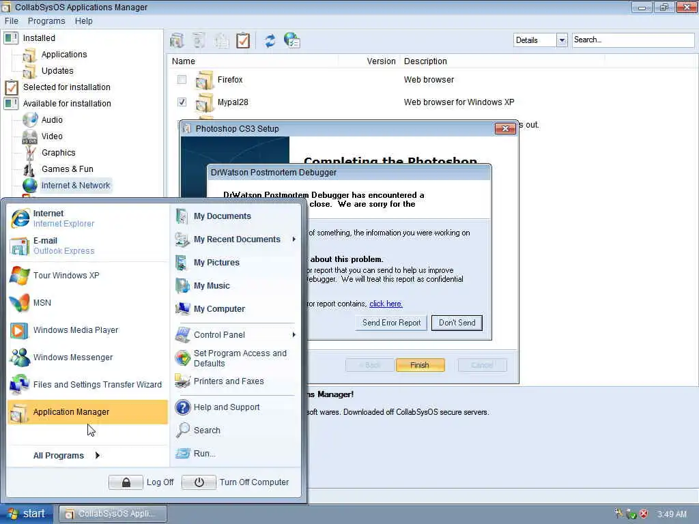Select the Games & Fun category
This screenshot has width=699, height=524.
[x=68, y=169]
